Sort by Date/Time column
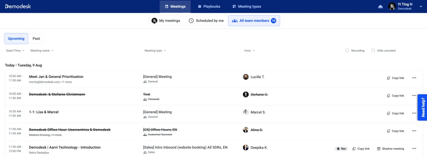 click(x=15, y=51)
